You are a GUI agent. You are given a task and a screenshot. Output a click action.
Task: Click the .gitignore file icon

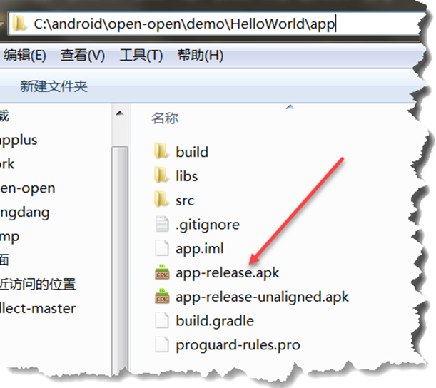coord(162,223)
